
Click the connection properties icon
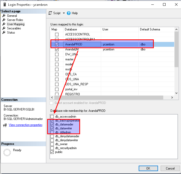(x=5, y=125)
